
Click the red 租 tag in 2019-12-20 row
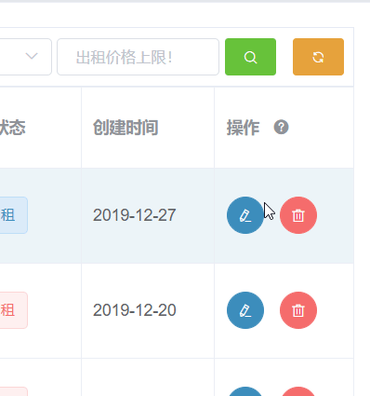point(14,310)
